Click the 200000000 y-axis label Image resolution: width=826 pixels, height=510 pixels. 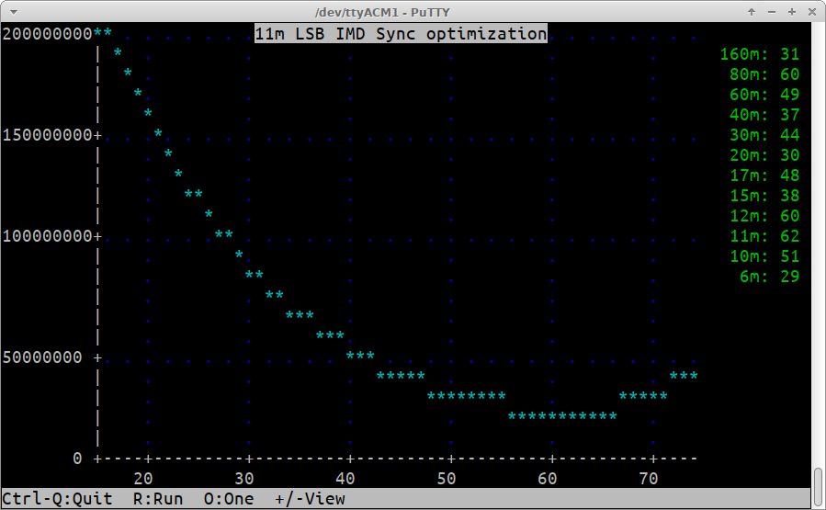pos(47,34)
